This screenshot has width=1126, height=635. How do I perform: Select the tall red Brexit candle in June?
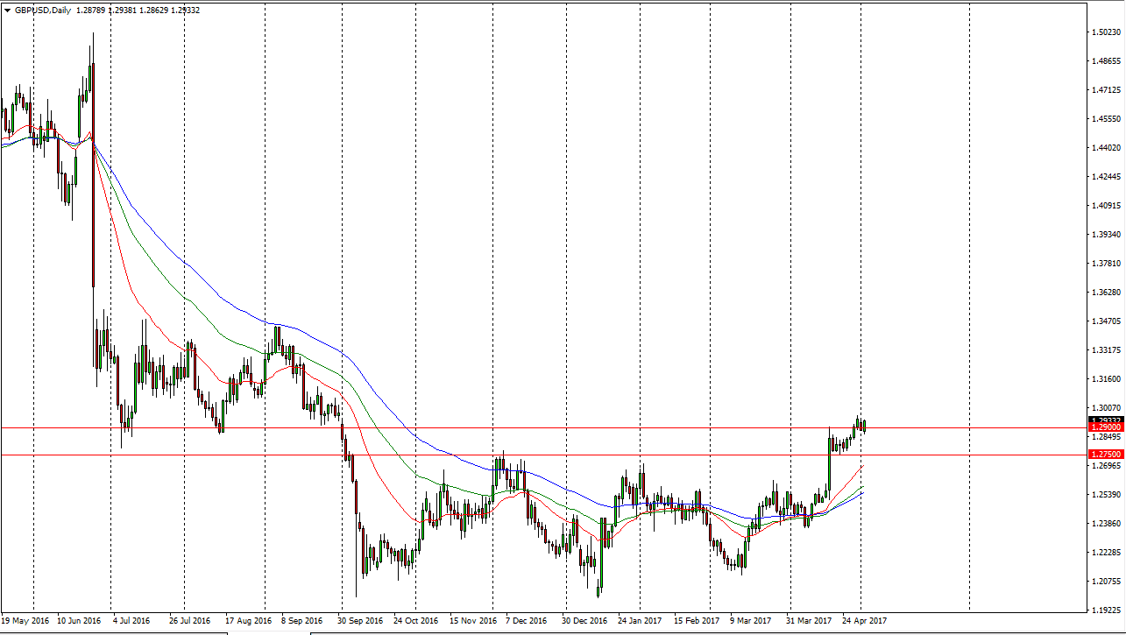point(93,175)
